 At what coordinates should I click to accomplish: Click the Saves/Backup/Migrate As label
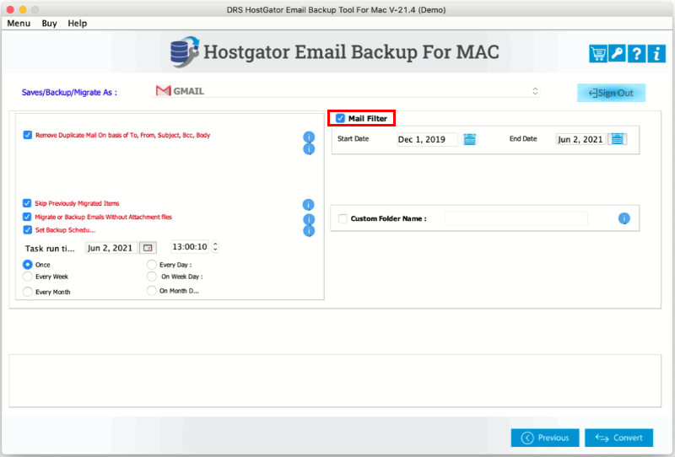click(69, 93)
